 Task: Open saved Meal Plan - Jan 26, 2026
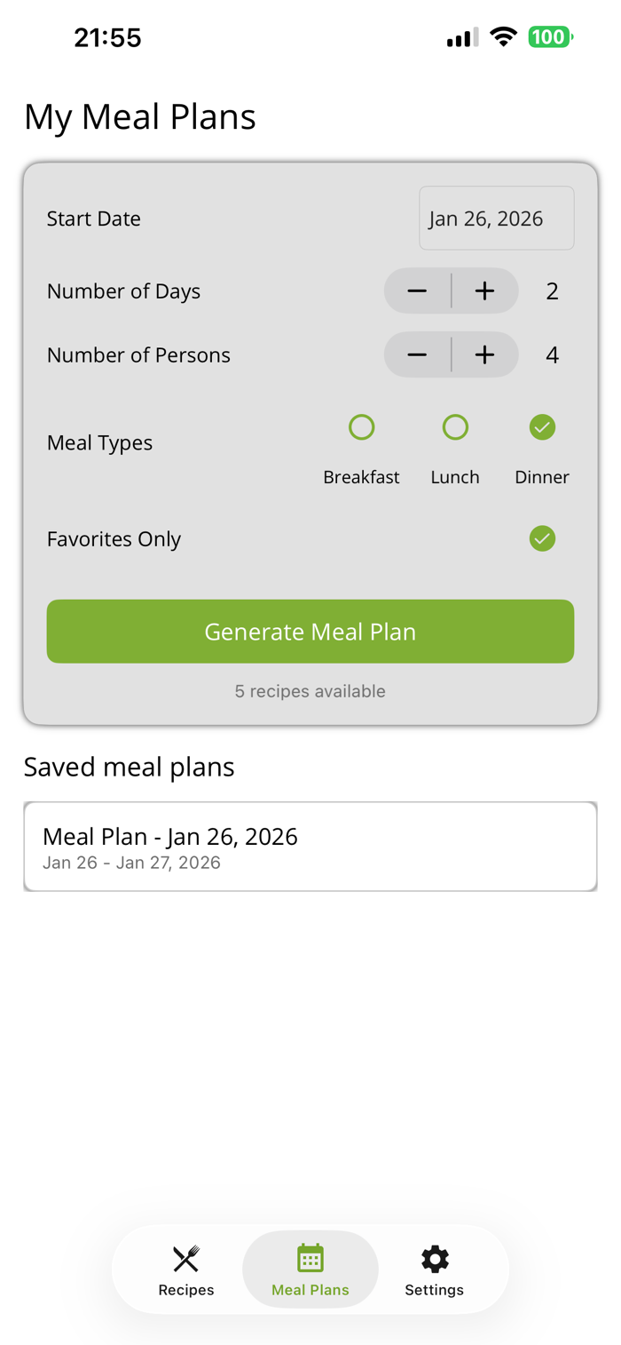pyautogui.click(x=310, y=847)
